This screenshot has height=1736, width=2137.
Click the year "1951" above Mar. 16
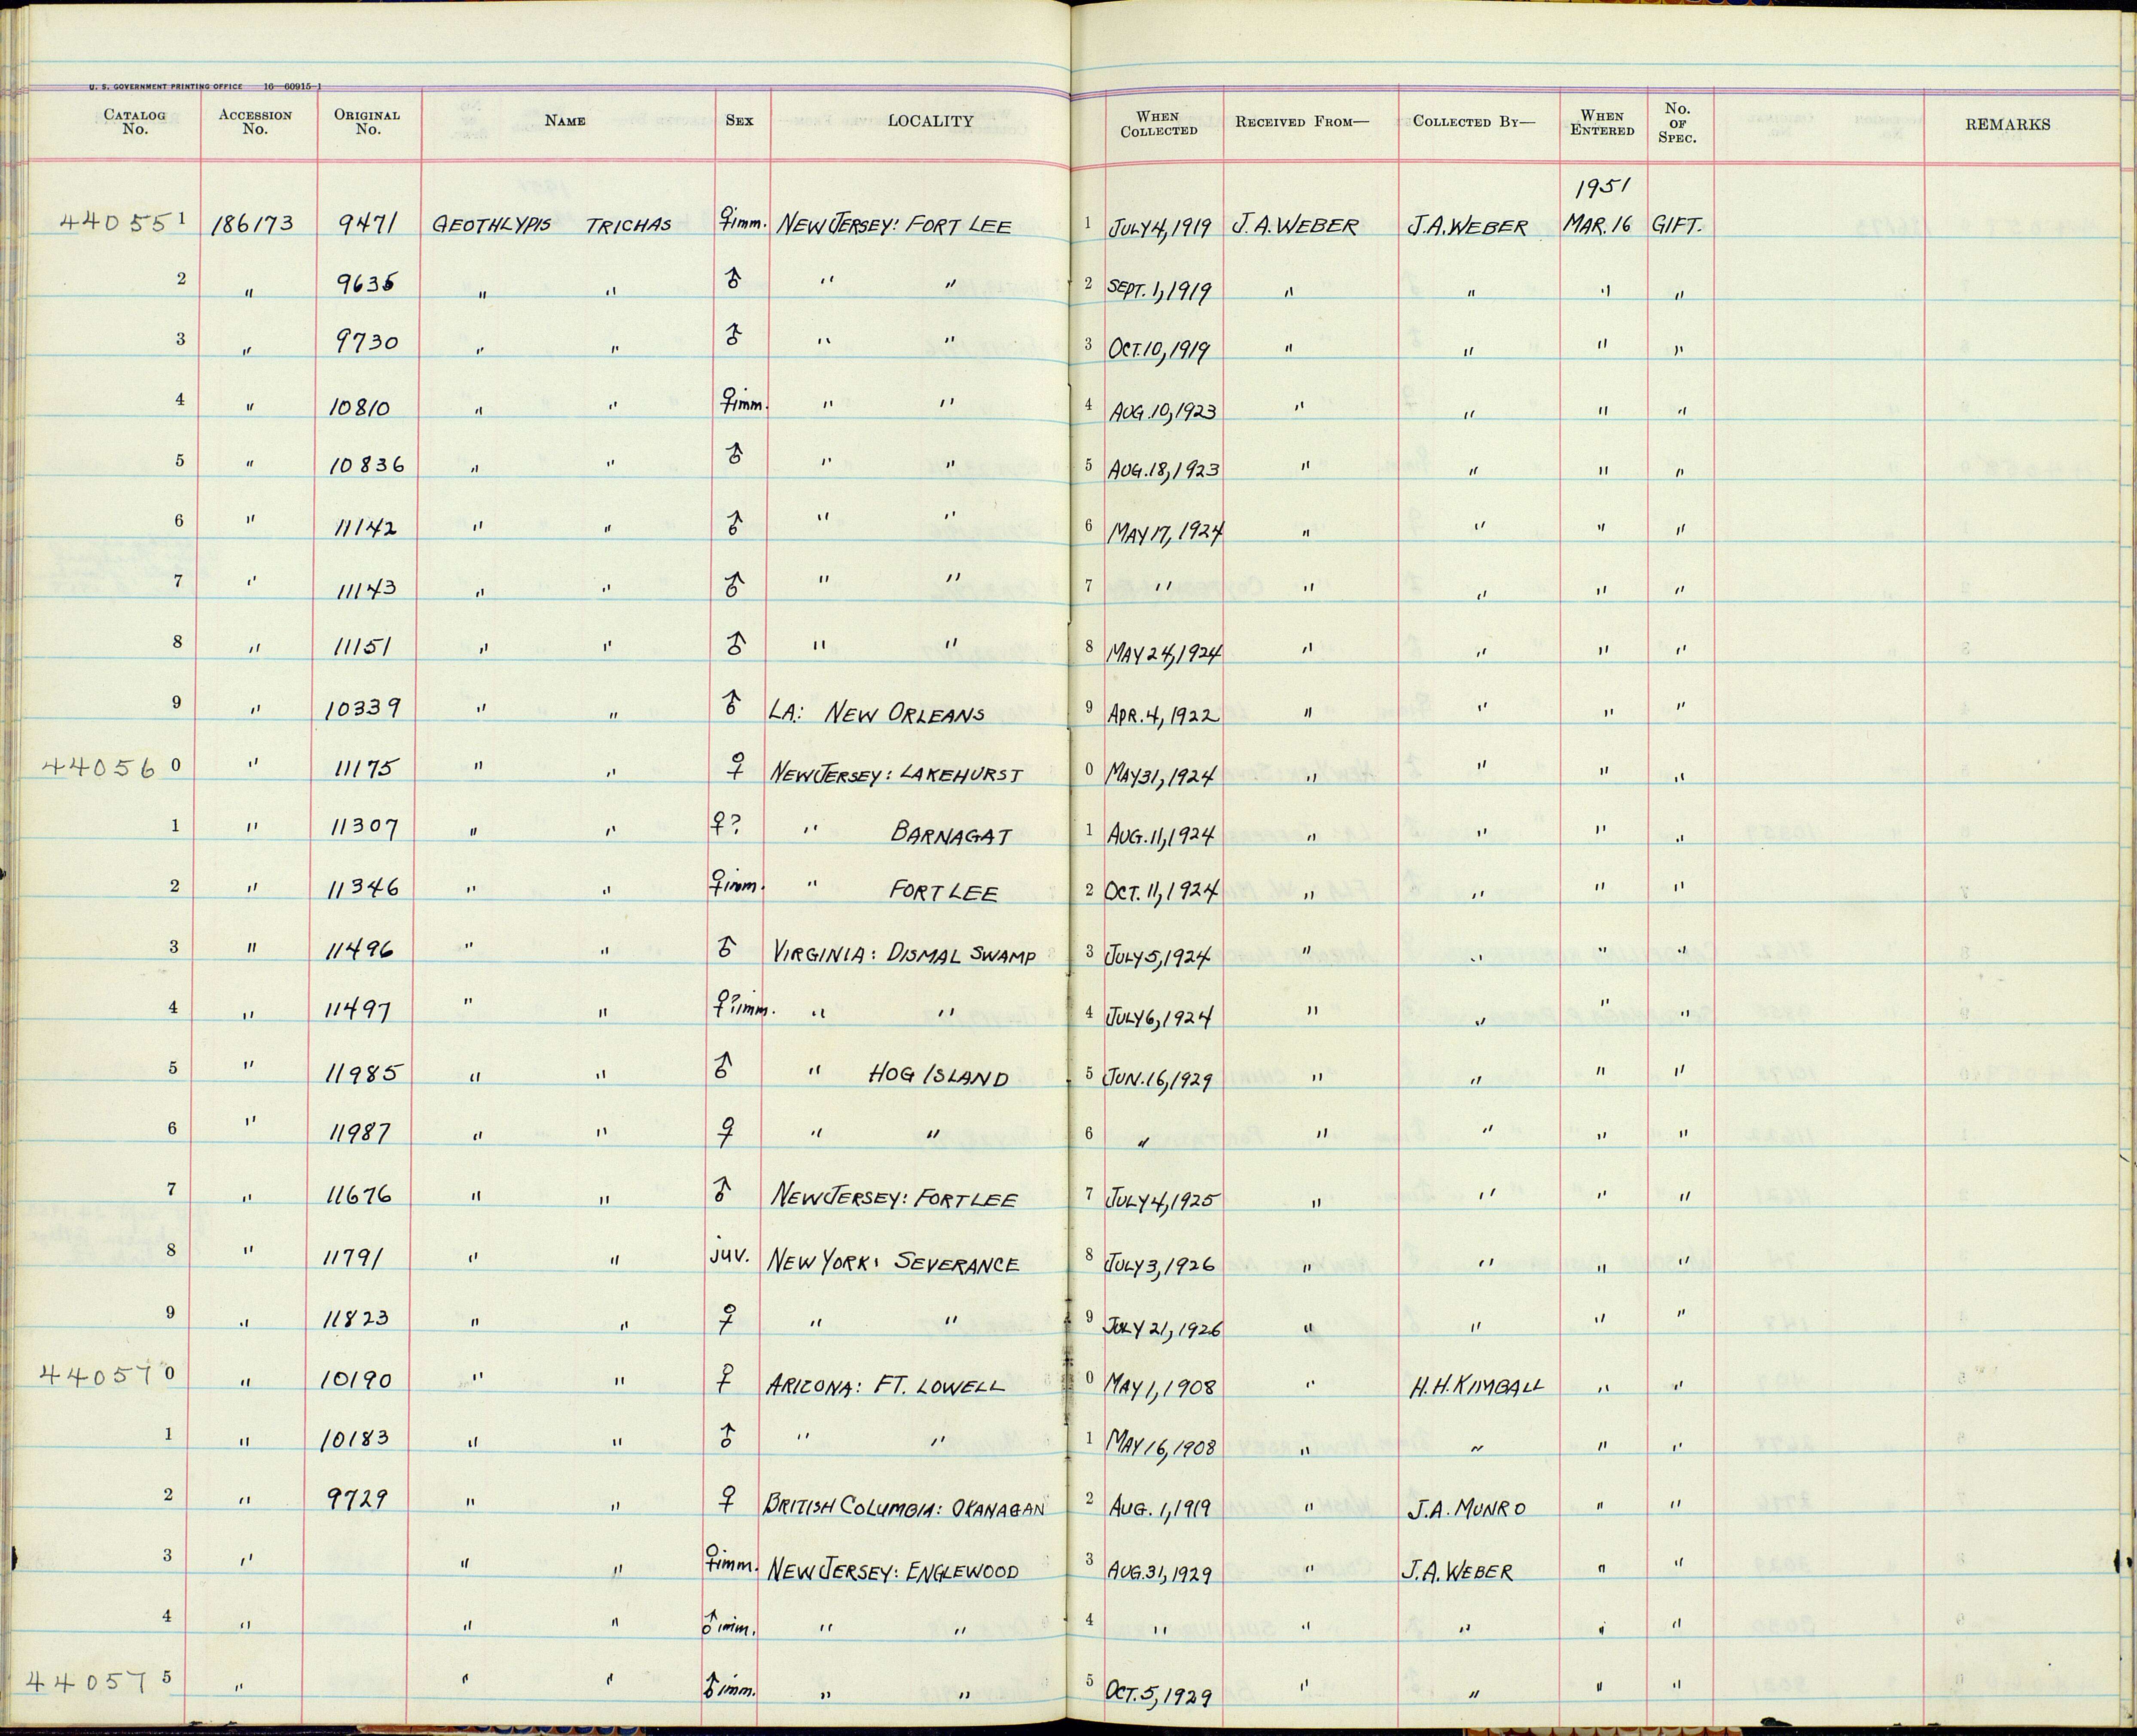[1603, 186]
